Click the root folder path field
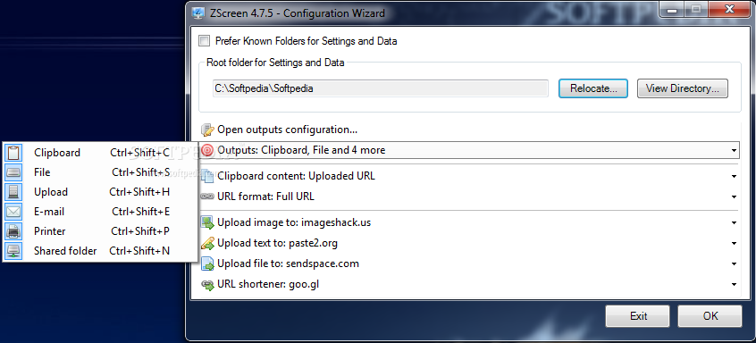This screenshot has width=756, height=343. click(381, 88)
